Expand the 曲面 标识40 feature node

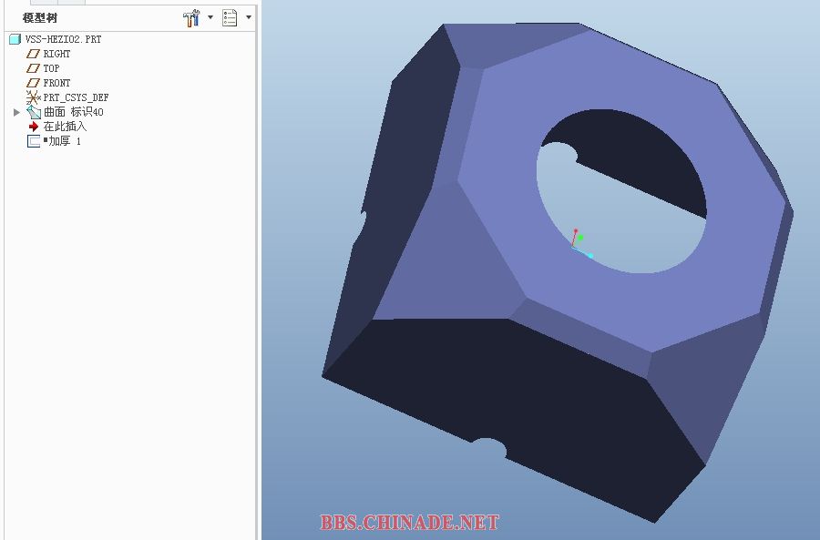16,112
